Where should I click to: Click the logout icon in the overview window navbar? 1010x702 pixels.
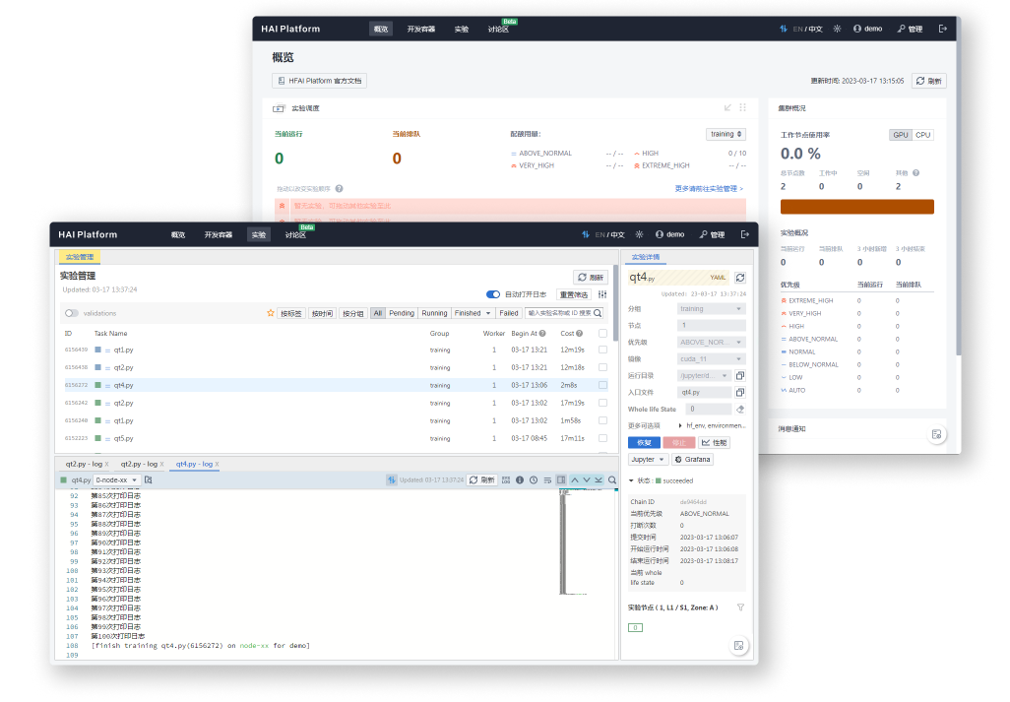point(943,29)
